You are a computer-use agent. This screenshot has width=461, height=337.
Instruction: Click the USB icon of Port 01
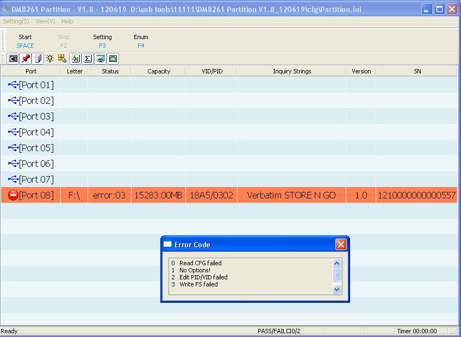13,85
